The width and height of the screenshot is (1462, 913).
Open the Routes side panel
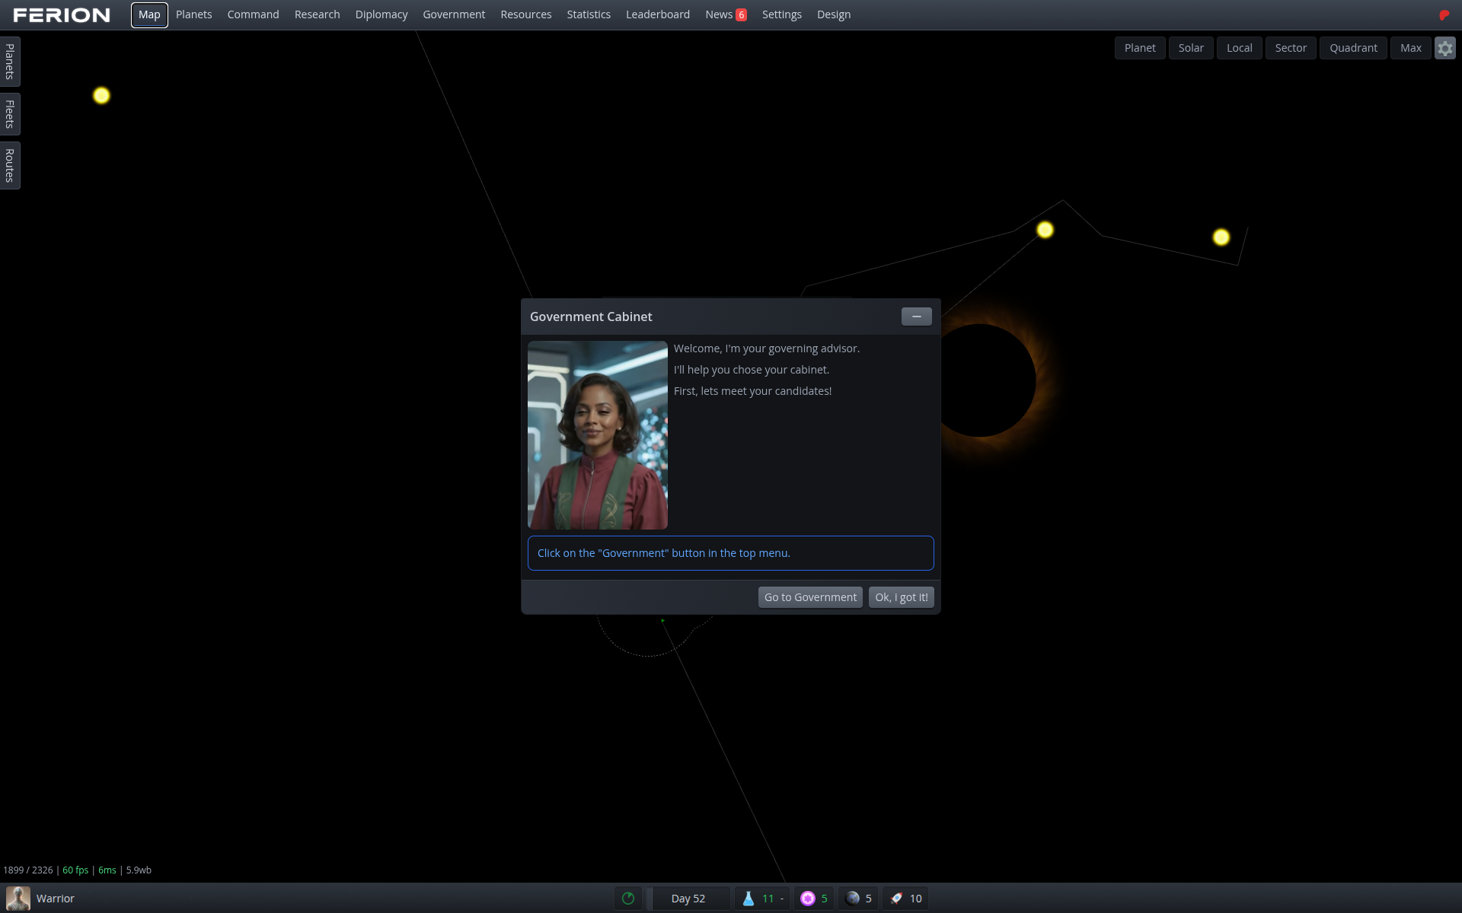point(9,164)
